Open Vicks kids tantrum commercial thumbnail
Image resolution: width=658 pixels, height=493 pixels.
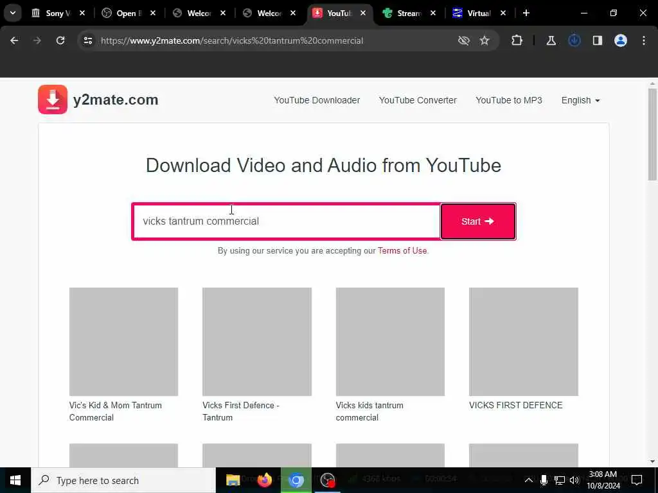click(x=390, y=342)
